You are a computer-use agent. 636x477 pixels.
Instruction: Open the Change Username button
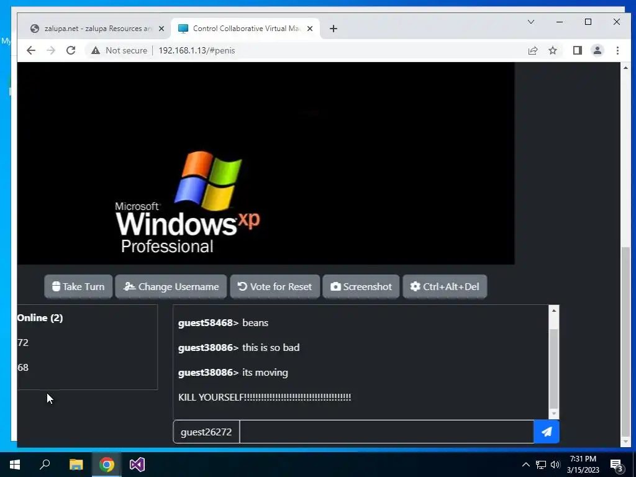[x=171, y=286]
